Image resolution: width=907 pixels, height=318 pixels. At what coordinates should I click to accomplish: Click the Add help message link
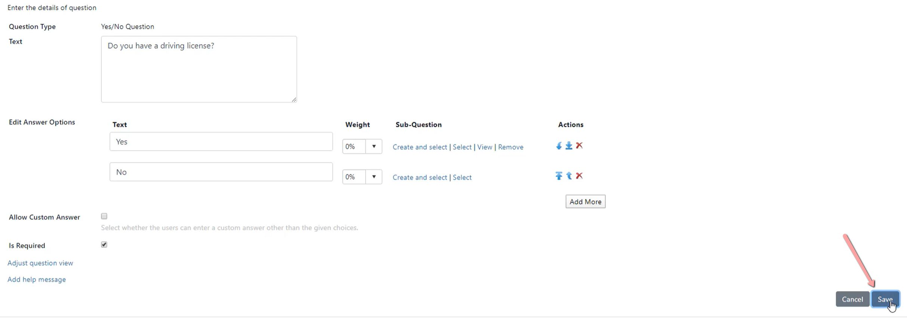[x=37, y=280]
